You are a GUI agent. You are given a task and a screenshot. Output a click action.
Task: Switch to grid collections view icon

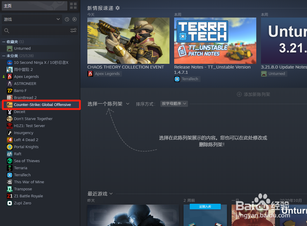(73, 6)
